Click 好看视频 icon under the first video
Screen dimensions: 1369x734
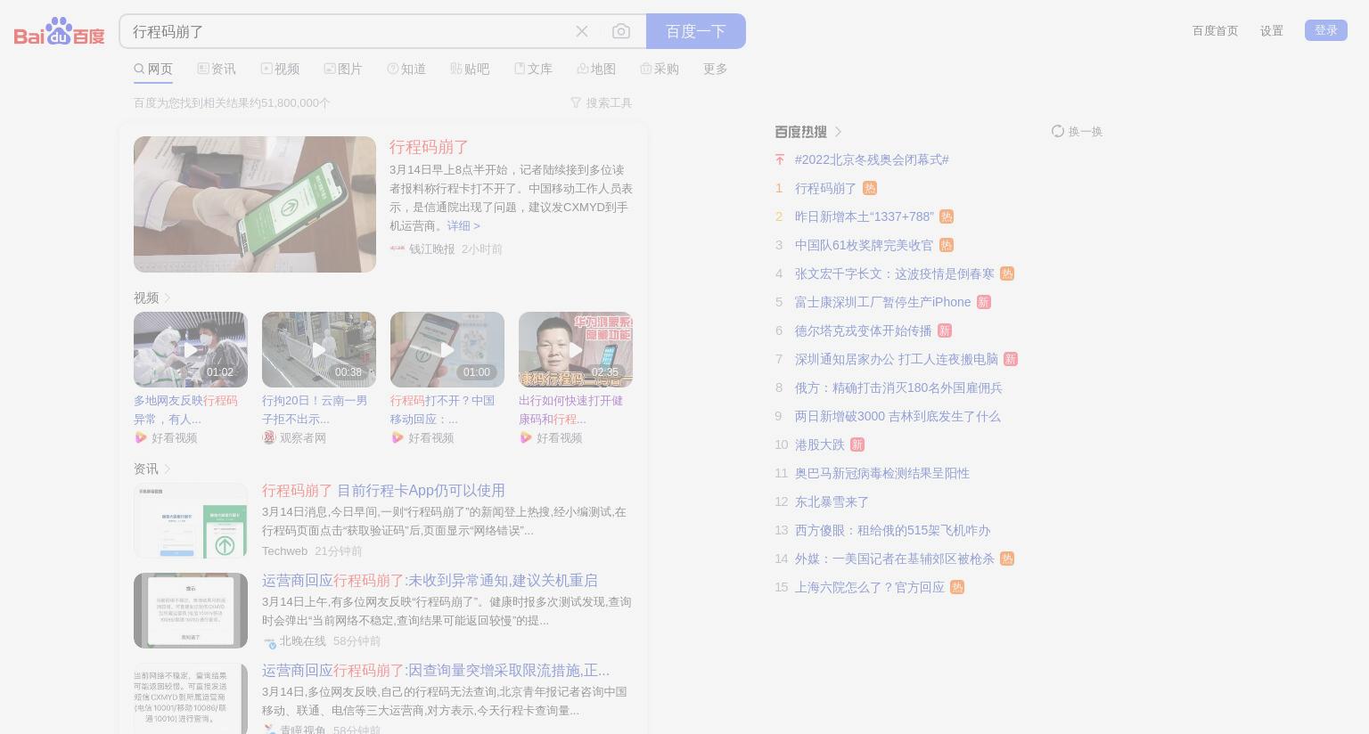(140, 437)
